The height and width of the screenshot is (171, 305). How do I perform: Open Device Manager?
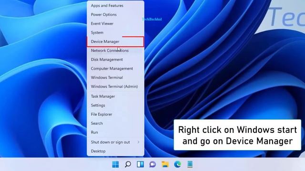click(x=115, y=41)
